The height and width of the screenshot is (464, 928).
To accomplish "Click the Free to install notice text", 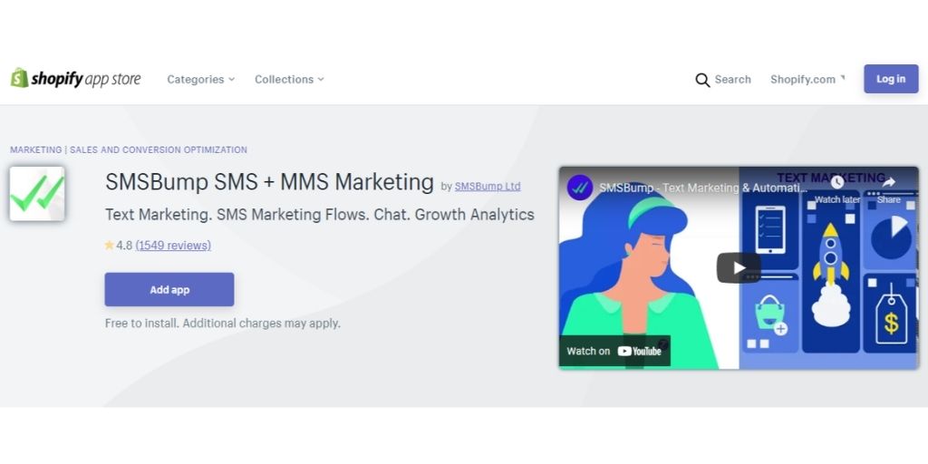I will [223, 324].
